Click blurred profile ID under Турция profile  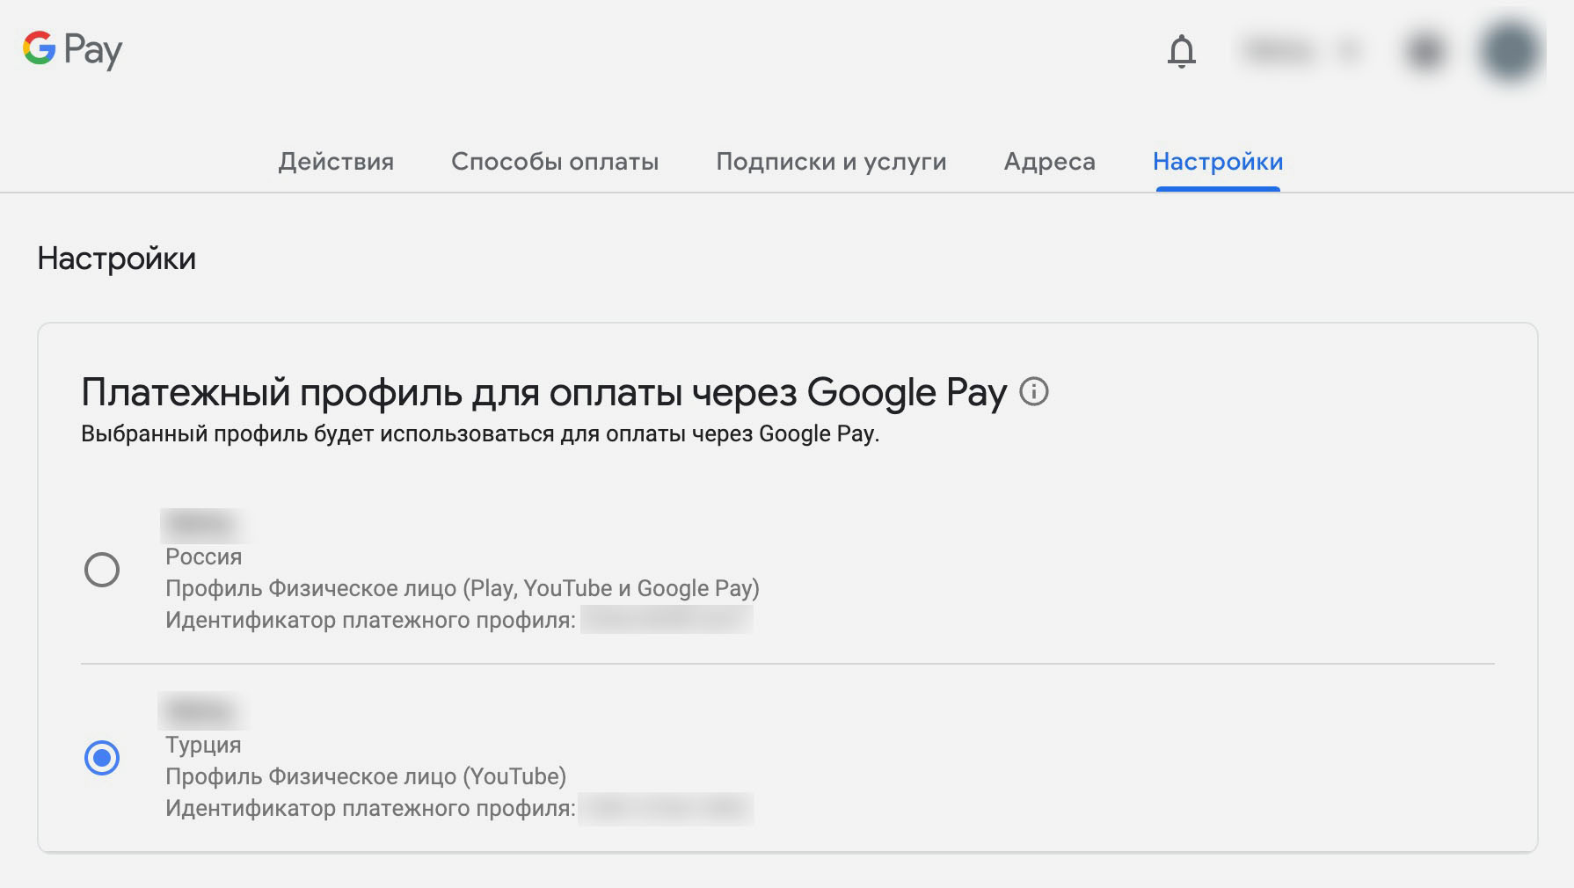[666, 808]
